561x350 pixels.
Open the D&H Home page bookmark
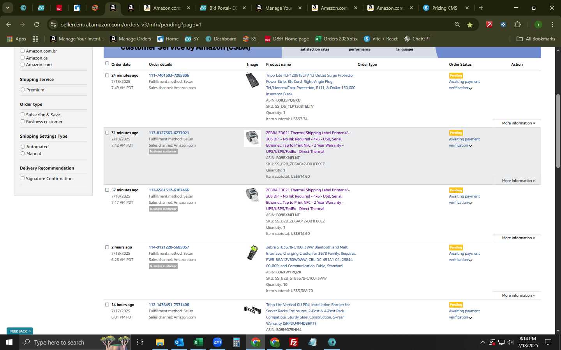pyautogui.click(x=287, y=39)
